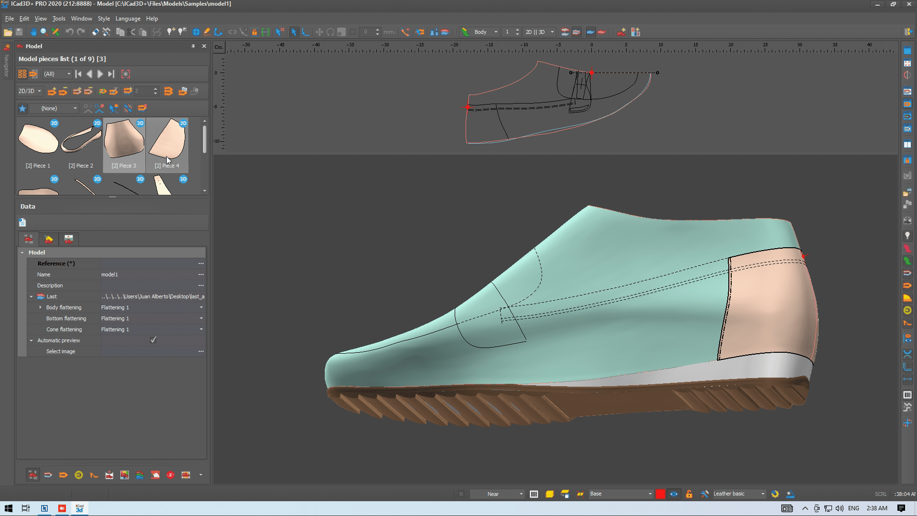Collapse the Model tree section
Screen dimensions: 917x516
pos(22,253)
